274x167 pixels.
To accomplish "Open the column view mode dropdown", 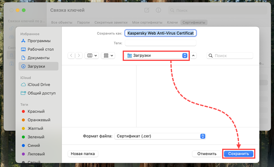I will click(x=92, y=56).
